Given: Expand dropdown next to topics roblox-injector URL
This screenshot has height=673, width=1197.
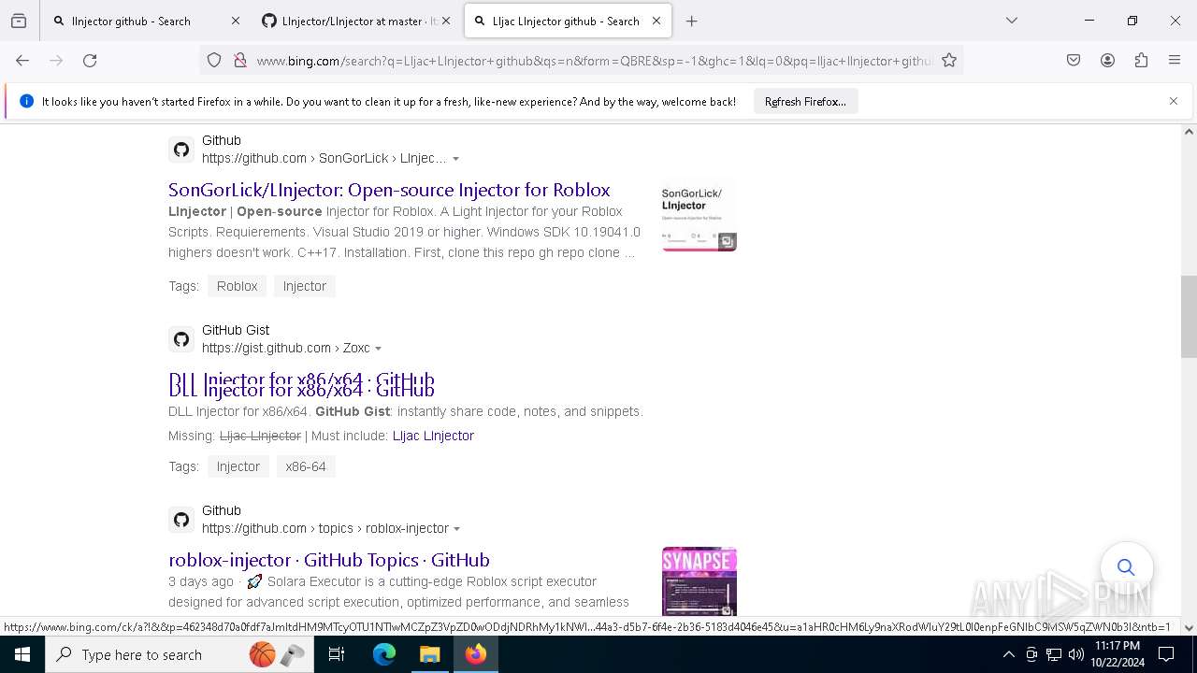Looking at the screenshot, I should 456,529.
